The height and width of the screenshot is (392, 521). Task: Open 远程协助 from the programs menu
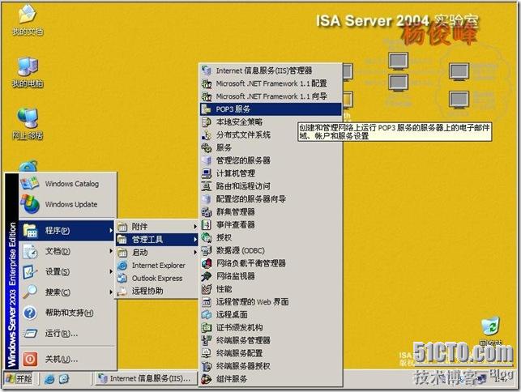[157, 291]
